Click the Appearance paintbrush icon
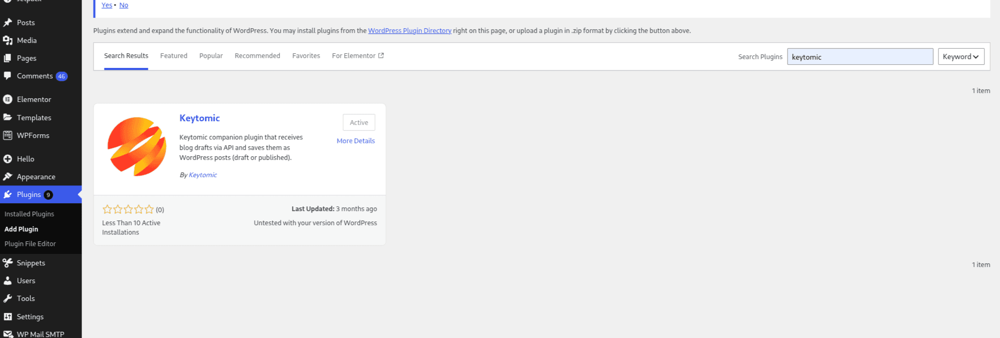1000x338 pixels. [8, 177]
